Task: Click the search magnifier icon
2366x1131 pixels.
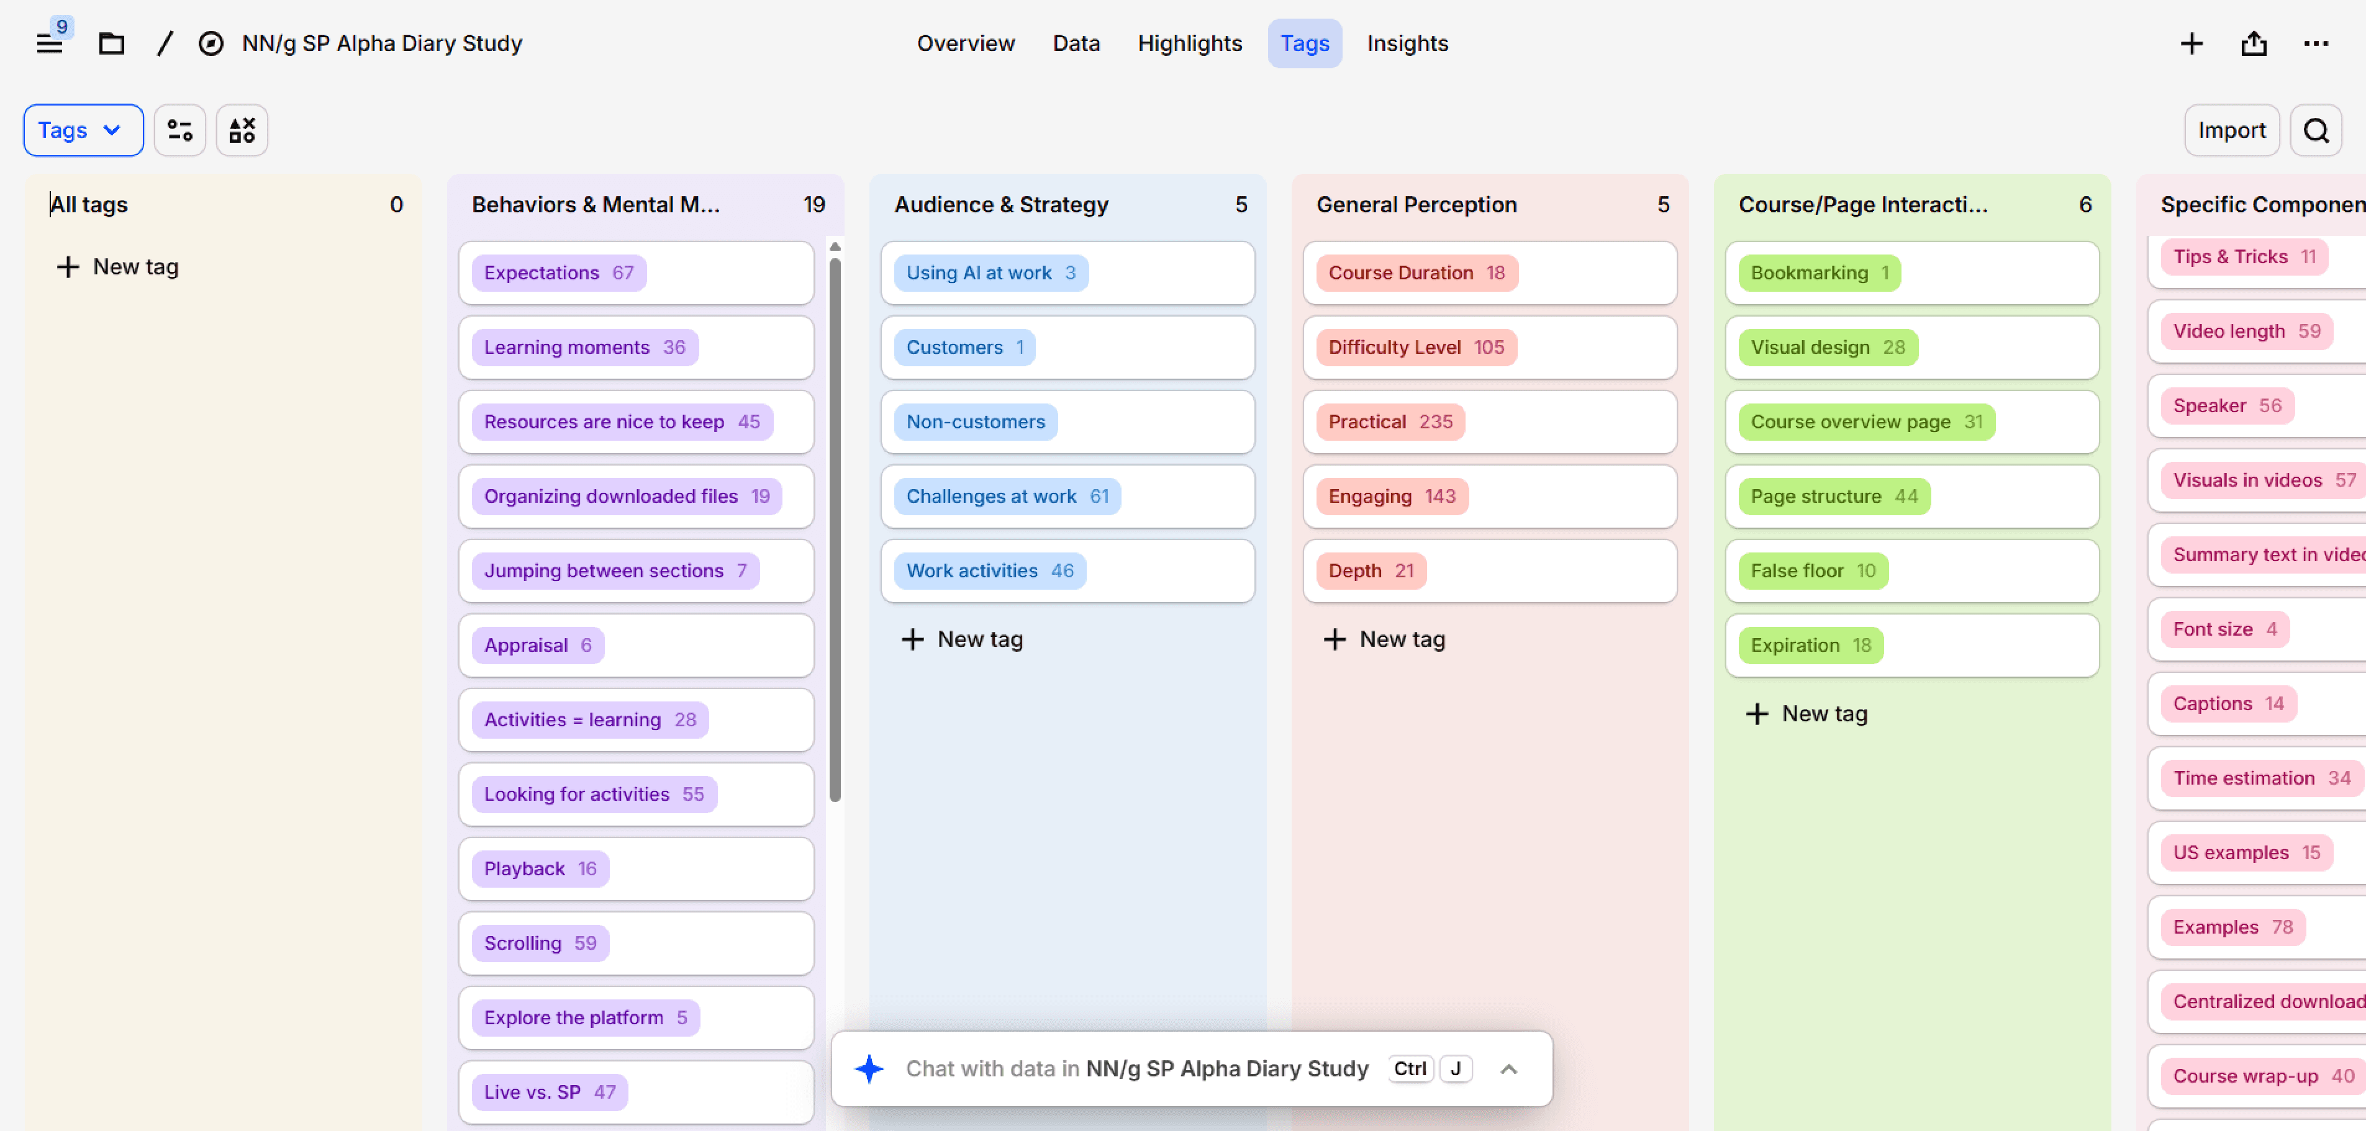Action: pos(2316,130)
